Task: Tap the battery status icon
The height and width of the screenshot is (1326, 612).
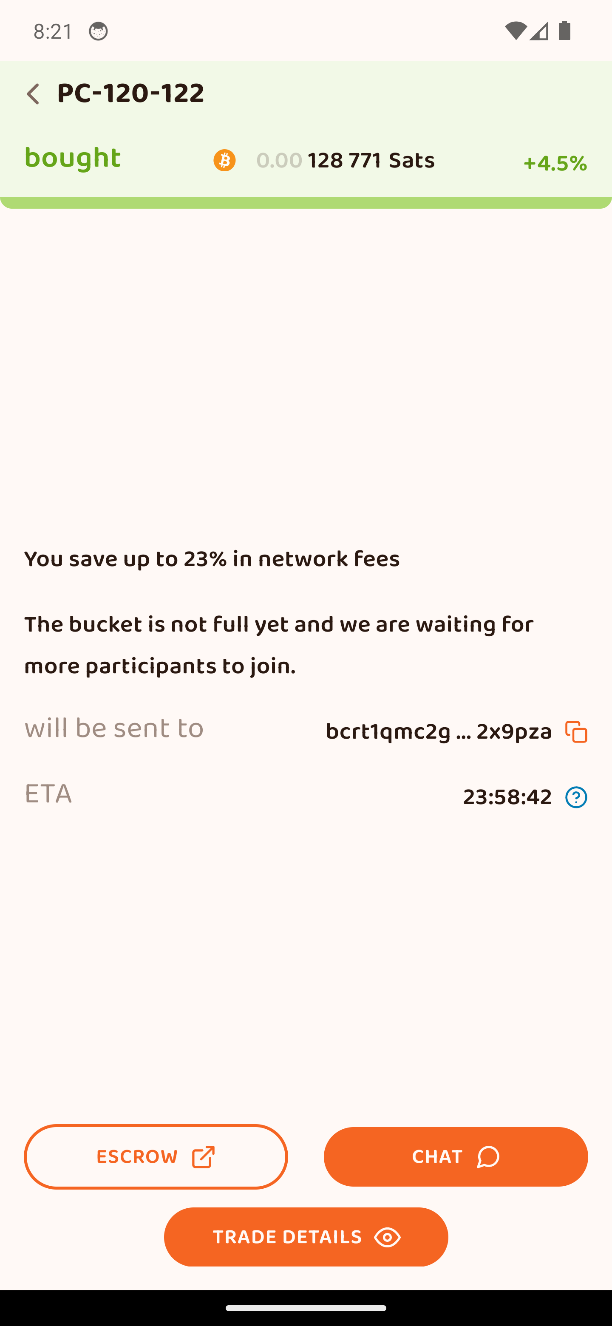Action: pyautogui.click(x=565, y=31)
